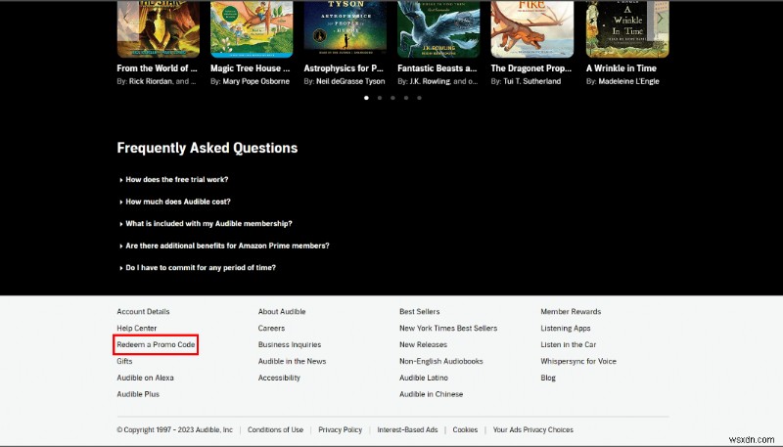Click 'Astrophysics for P...' title
783x447 pixels.
pos(344,68)
